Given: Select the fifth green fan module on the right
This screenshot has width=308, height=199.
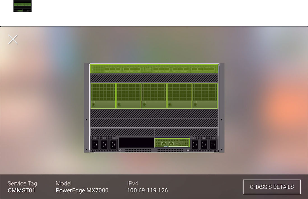Looking at the screenshot, I should tap(205, 96).
